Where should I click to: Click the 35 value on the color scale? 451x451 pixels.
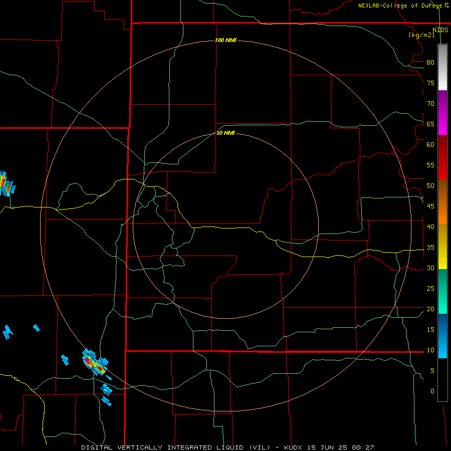pyautogui.click(x=430, y=248)
